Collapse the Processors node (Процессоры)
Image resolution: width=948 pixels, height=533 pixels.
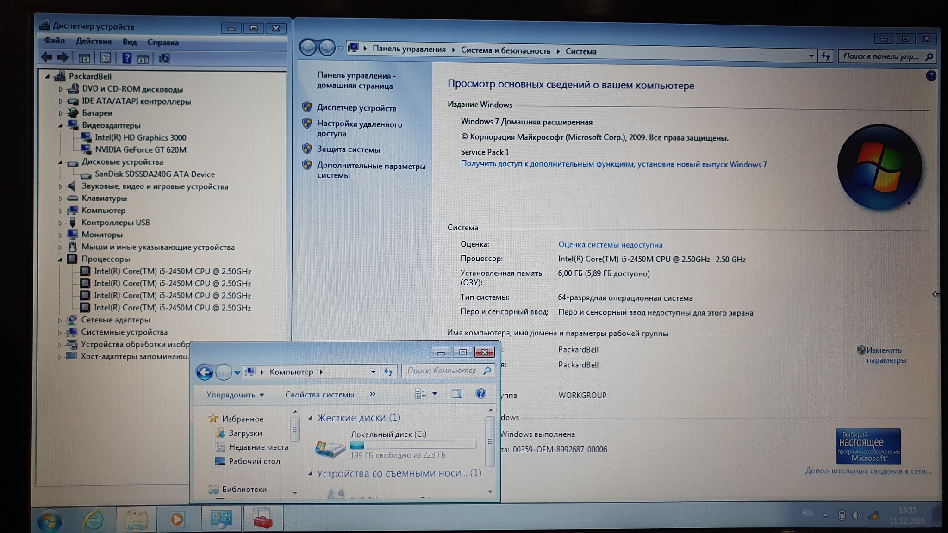click(60, 260)
